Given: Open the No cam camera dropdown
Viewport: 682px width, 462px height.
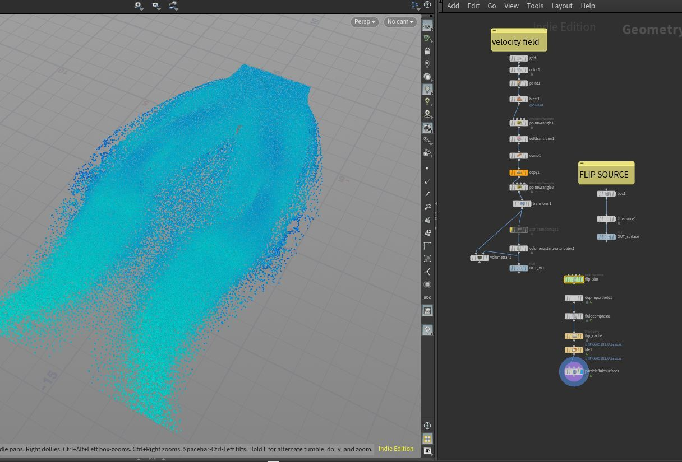Looking at the screenshot, I should tap(400, 22).
